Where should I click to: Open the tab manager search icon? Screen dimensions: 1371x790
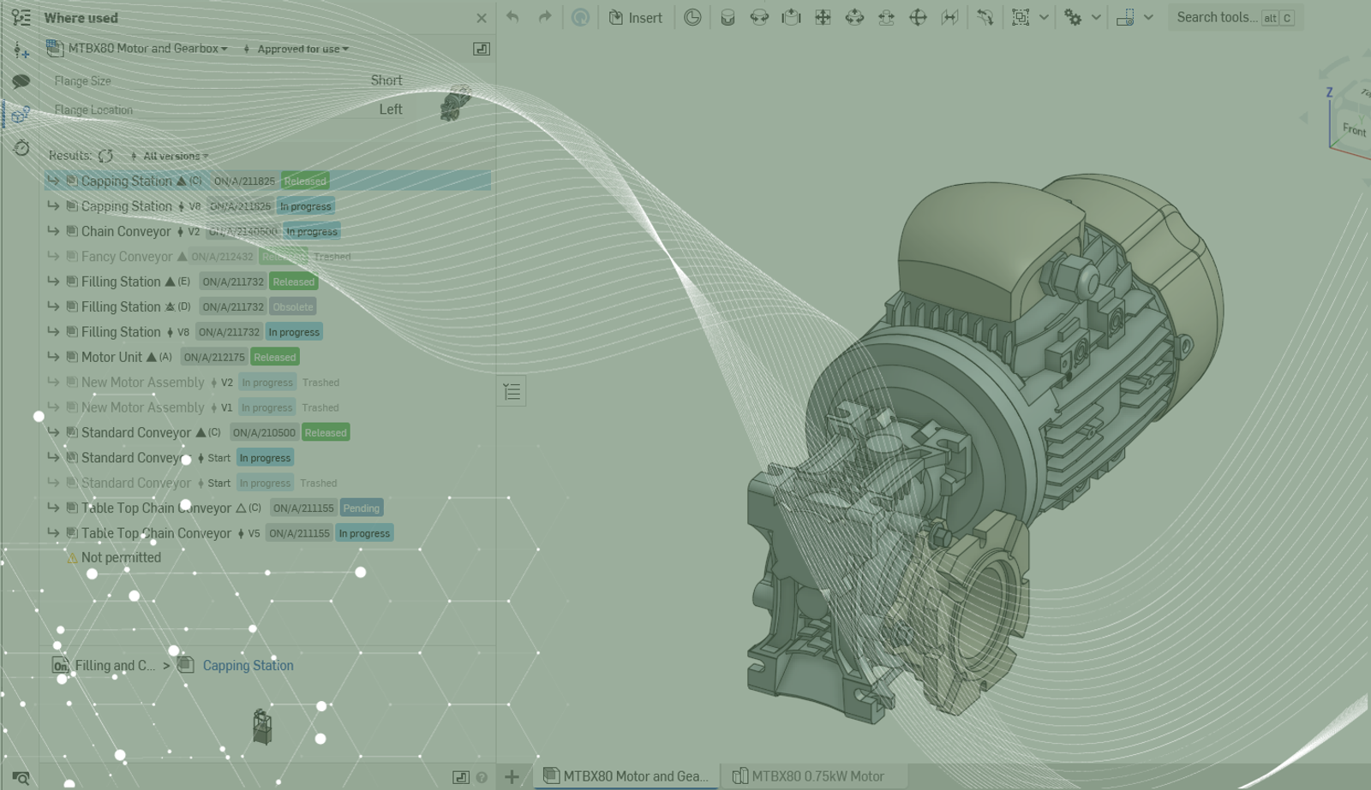tap(21, 777)
